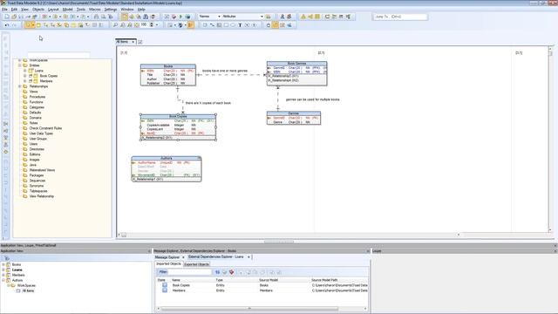Screen dimensions: 558x314
Task: Click the magnifier zoom icon
Action: tap(115, 25)
